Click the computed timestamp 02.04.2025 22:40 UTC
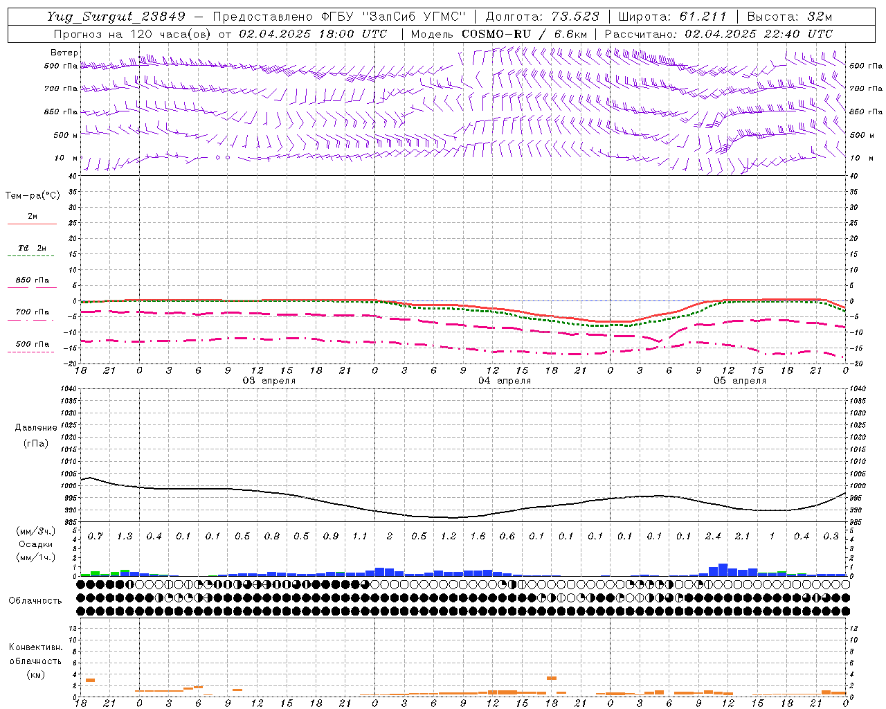This screenshot has height=709, width=886. coord(759,34)
